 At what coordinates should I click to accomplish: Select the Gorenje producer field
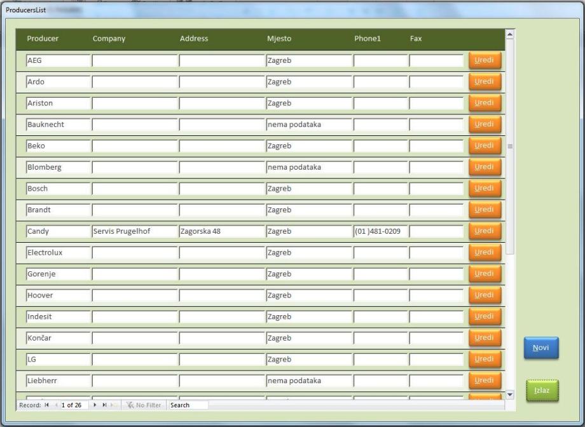(x=59, y=274)
